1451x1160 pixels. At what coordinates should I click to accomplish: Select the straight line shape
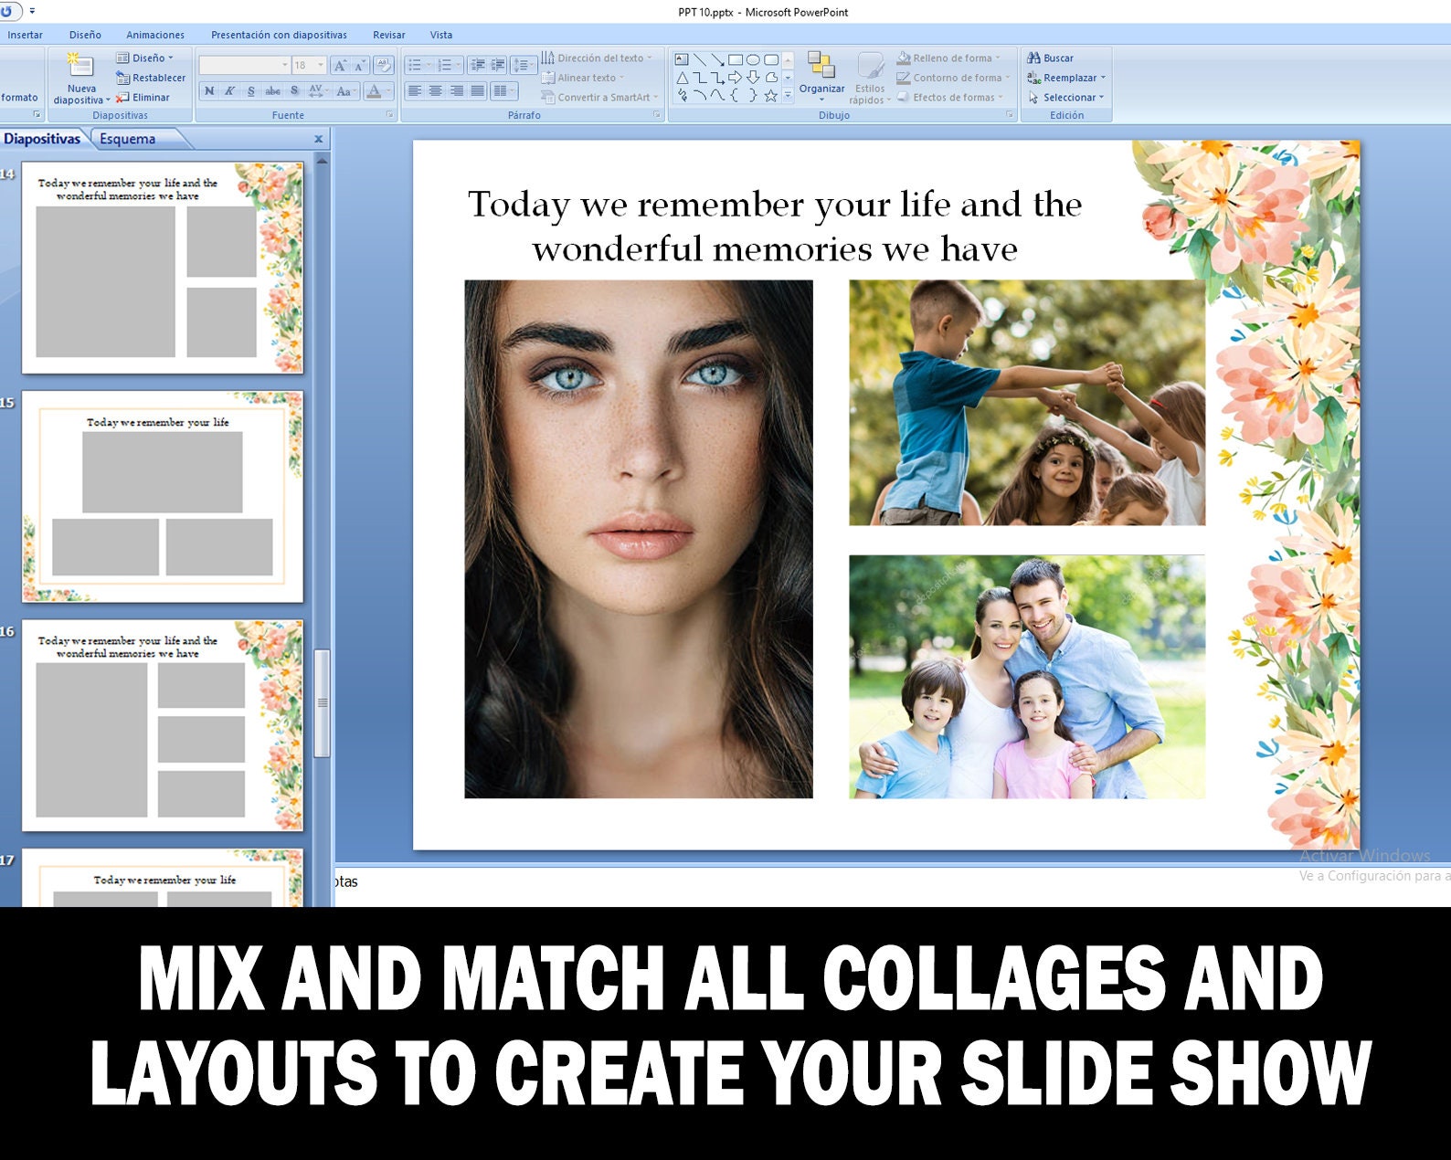(700, 59)
